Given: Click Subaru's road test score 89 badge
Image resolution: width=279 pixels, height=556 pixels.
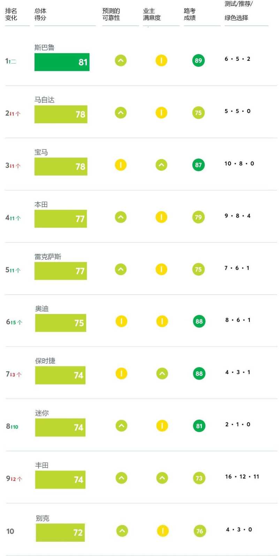Looking at the screenshot, I should click(x=198, y=61).
